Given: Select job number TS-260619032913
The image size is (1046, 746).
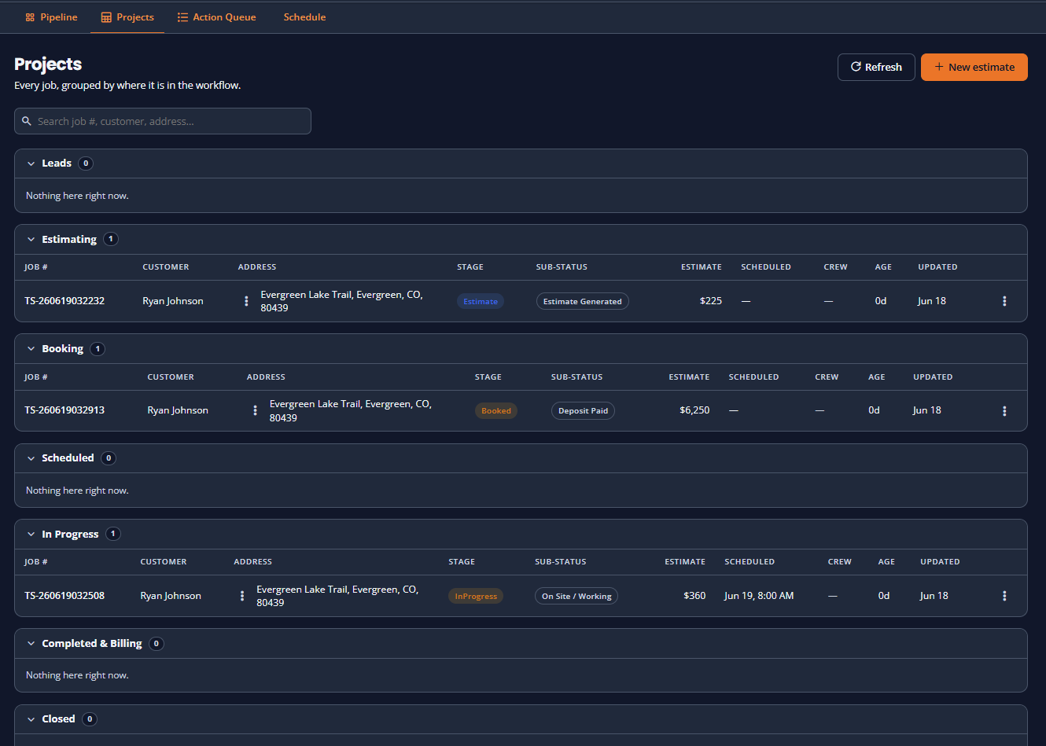Looking at the screenshot, I should pos(64,410).
